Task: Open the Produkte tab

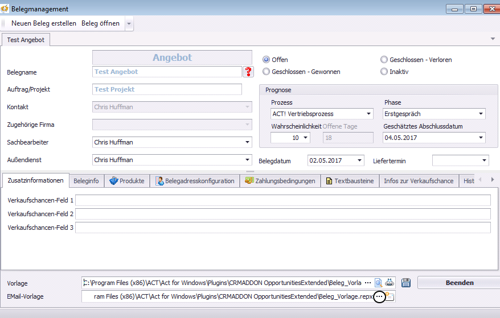Action: coord(127,181)
